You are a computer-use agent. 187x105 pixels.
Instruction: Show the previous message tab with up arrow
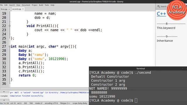[4, 92]
